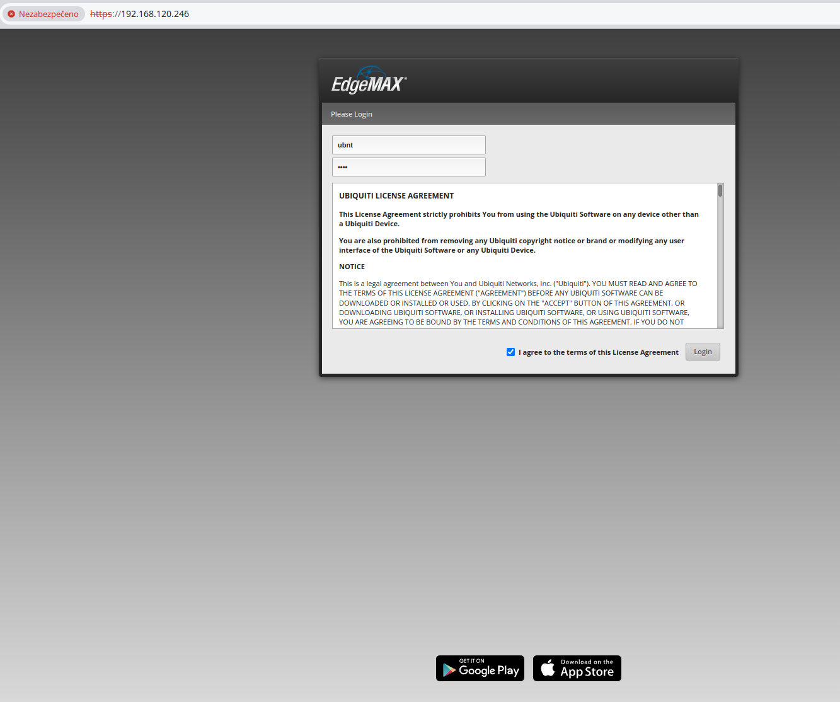Click the Apple logo on the App Store badge

pyautogui.click(x=548, y=668)
